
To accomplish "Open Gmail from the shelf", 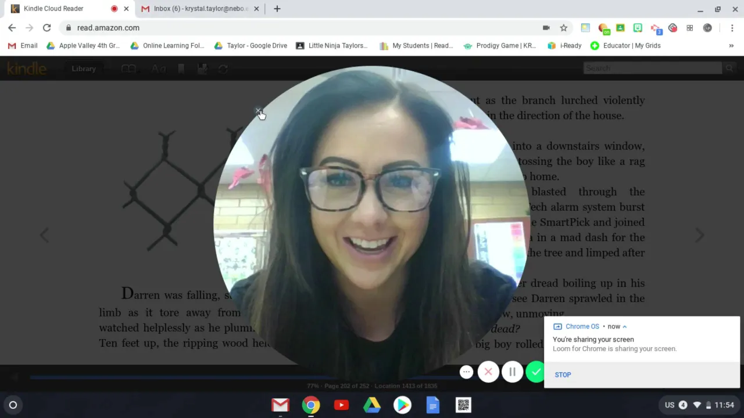I will tap(280, 405).
